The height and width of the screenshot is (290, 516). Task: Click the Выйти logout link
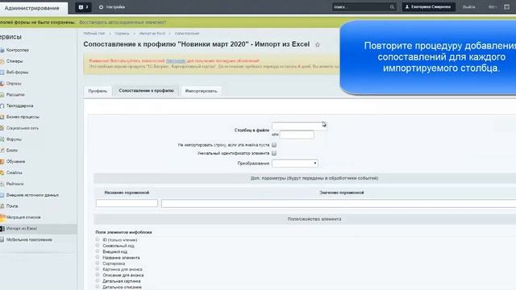(x=468, y=7)
